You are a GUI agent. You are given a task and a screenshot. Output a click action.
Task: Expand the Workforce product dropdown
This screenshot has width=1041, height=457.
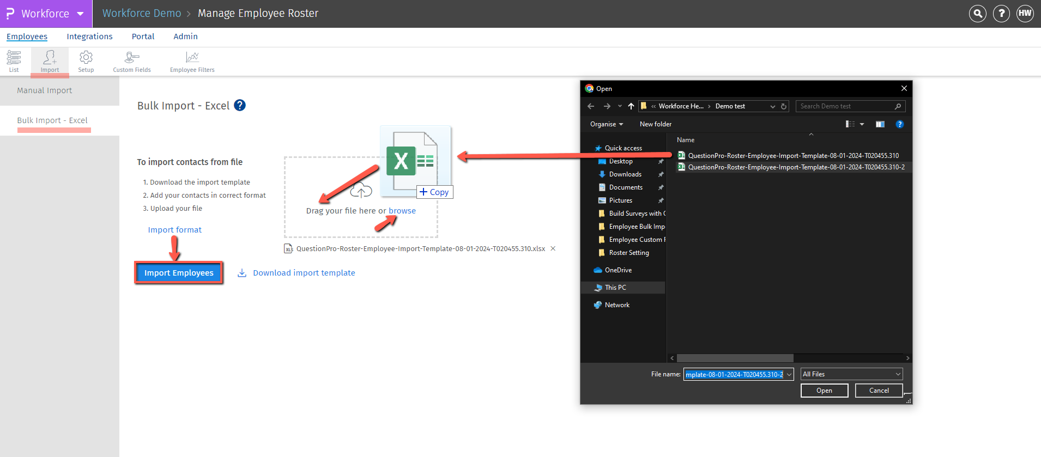80,14
